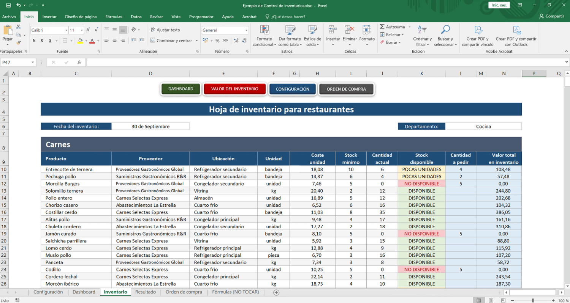
Task: Click the blue CONFIGURACIÓN button
Action: coord(292,89)
